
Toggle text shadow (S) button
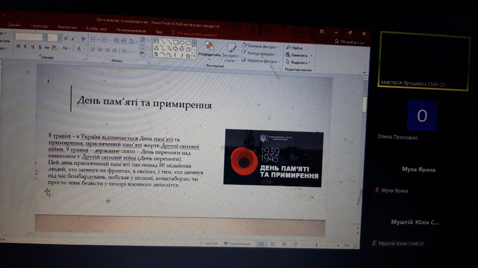click(40, 47)
